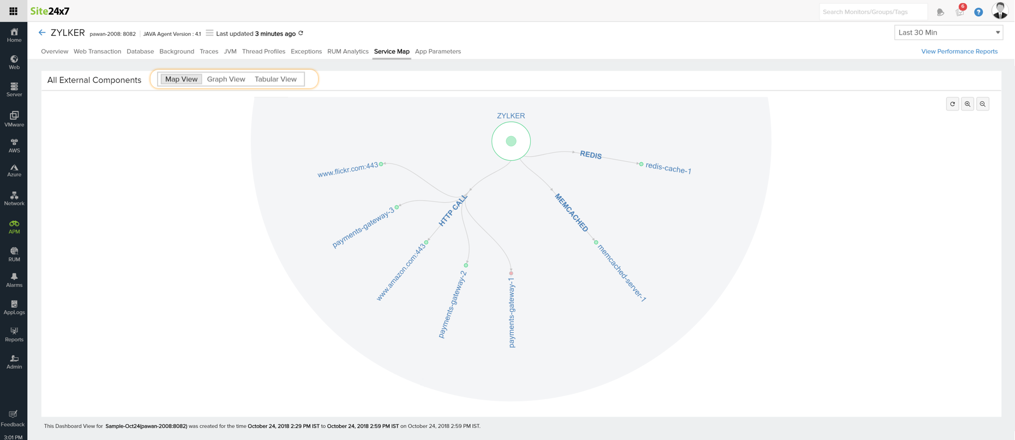1015x440 pixels.
Task: Switch to the Exceptions tab
Action: [306, 51]
